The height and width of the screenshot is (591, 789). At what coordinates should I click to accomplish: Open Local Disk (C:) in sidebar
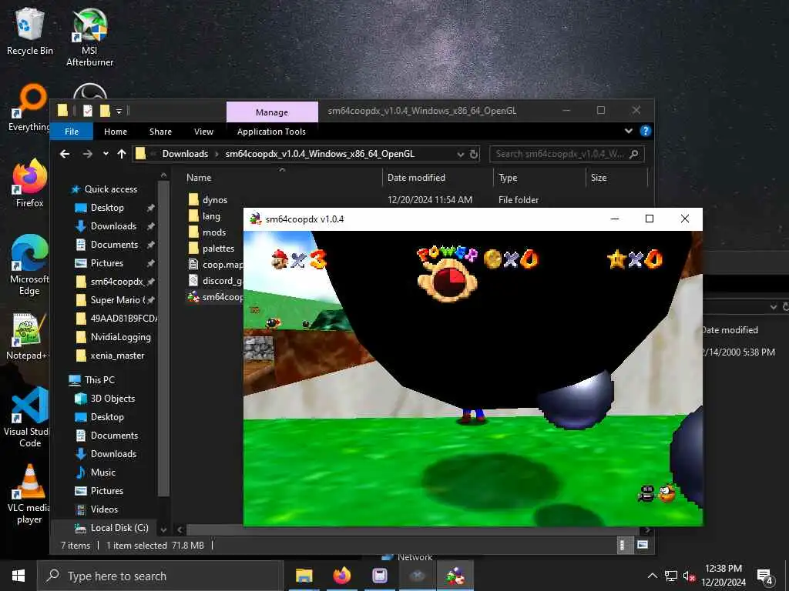click(112, 528)
